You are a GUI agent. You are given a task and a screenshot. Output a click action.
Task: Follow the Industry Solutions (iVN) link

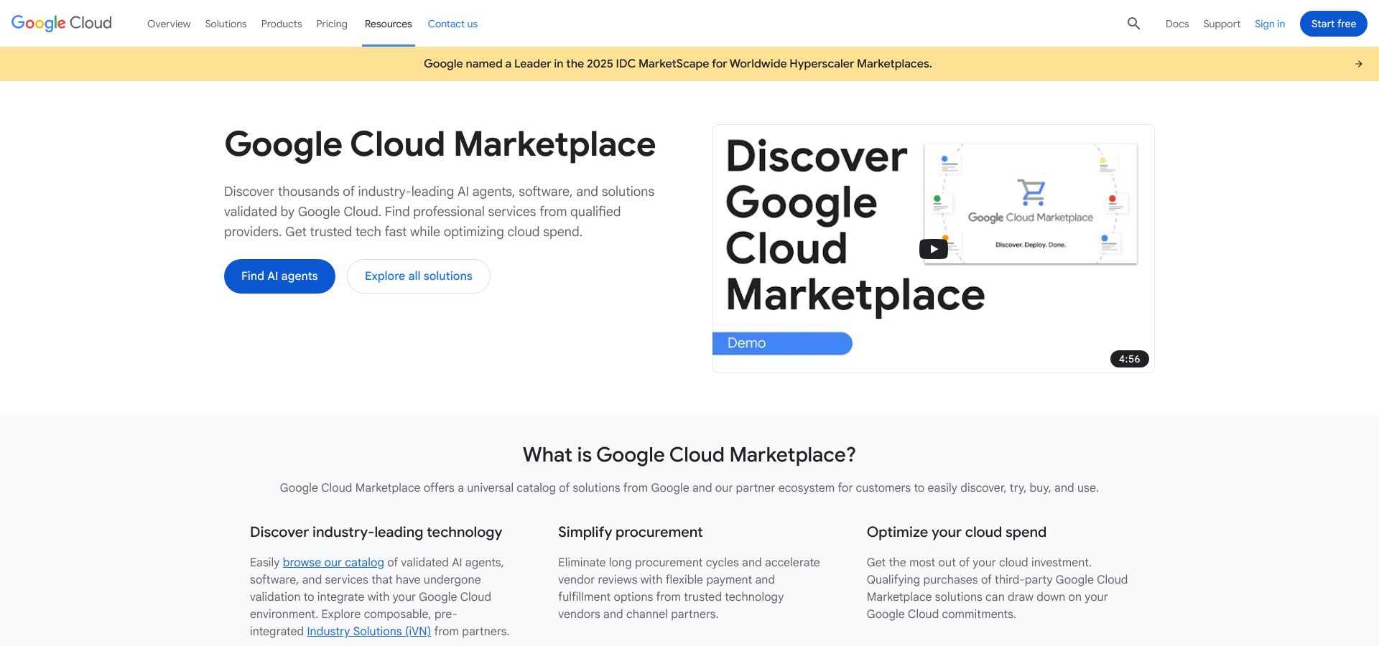[x=368, y=632]
